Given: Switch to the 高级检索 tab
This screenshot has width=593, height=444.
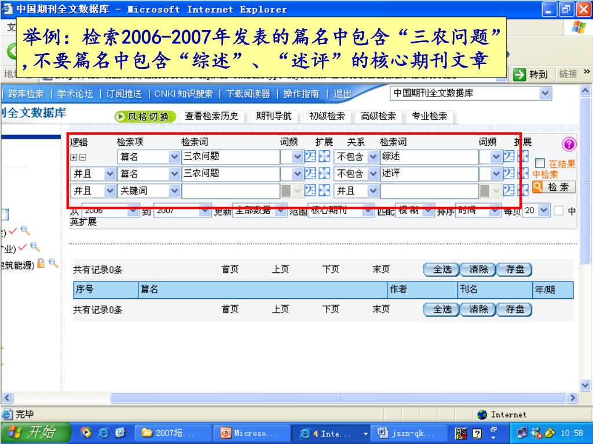Looking at the screenshot, I should click(x=378, y=116).
